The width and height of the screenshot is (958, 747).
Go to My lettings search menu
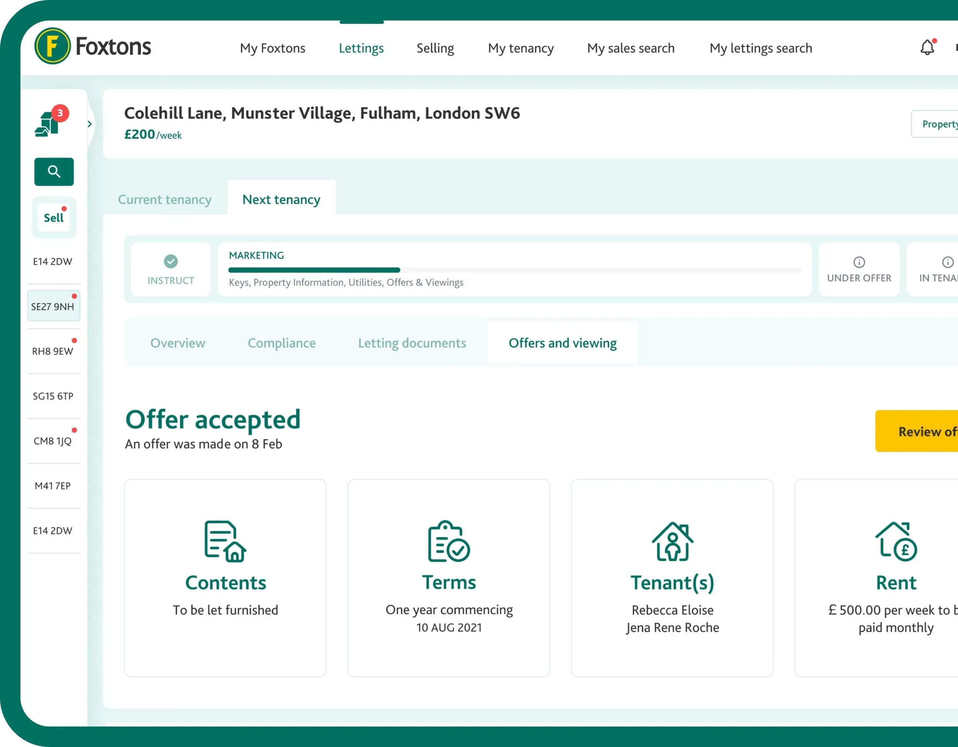tap(761, 48)
